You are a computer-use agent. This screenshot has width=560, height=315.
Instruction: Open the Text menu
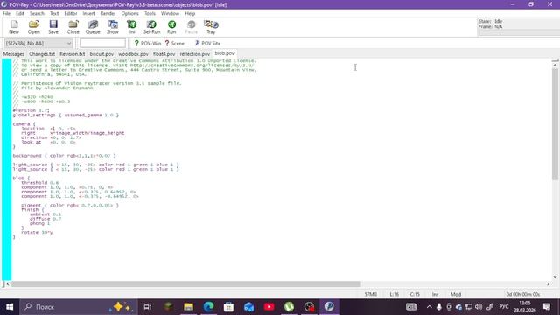click(x=54, y=14)
